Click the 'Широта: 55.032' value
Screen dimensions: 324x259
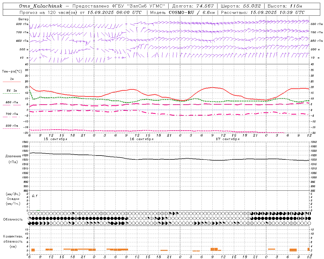click(x=241, y=6)
